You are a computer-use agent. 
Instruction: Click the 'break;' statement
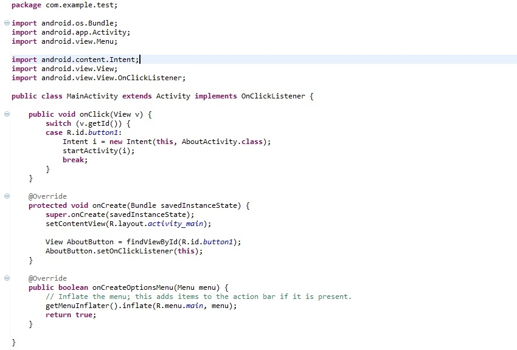click(75, 160)
